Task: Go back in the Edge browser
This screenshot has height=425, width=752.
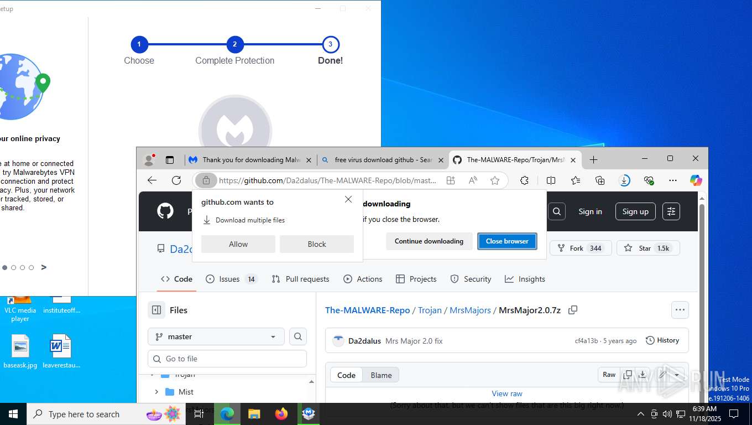Action: [x=152, y=180]
